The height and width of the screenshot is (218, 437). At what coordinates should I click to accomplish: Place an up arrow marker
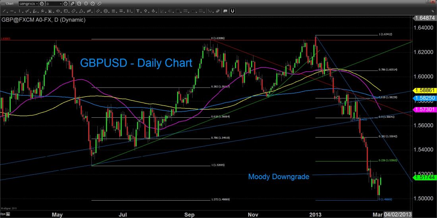pos(145,11)
